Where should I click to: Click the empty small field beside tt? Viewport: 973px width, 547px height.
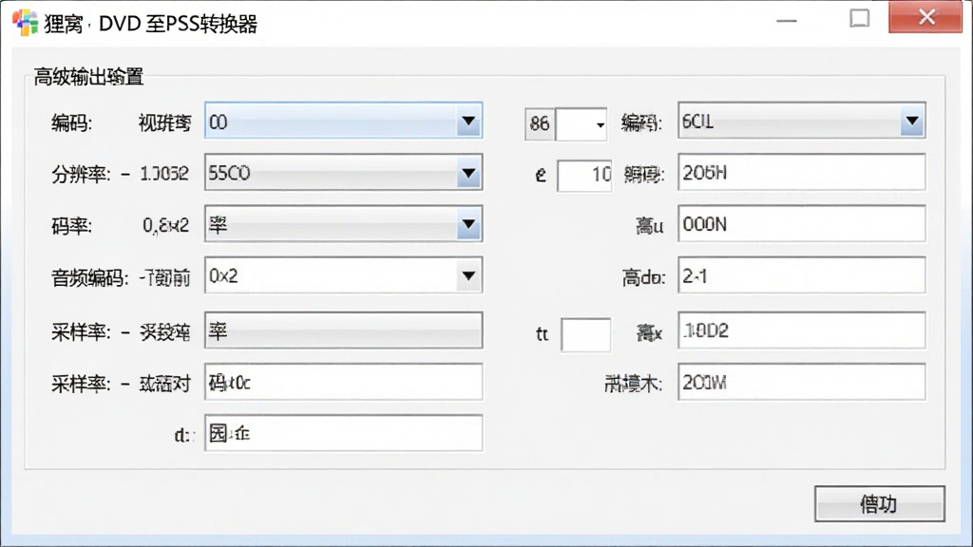[585, 335]
